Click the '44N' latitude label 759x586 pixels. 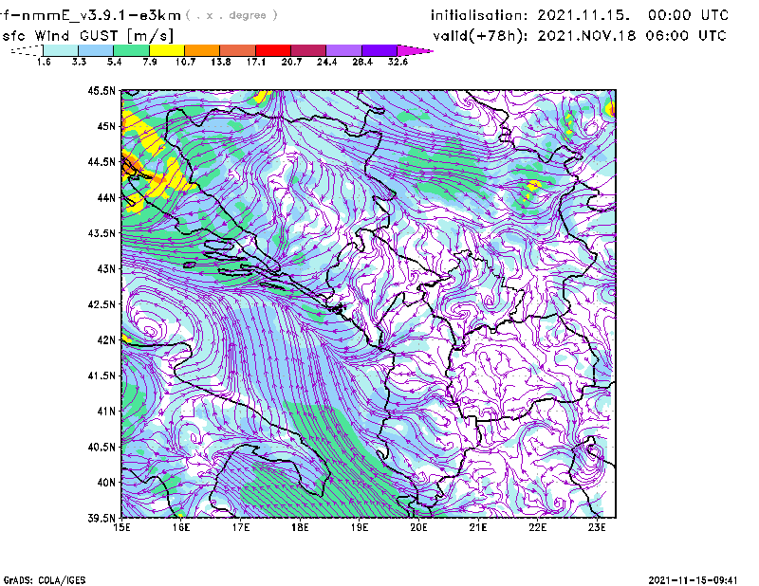(x=106, y=197)
